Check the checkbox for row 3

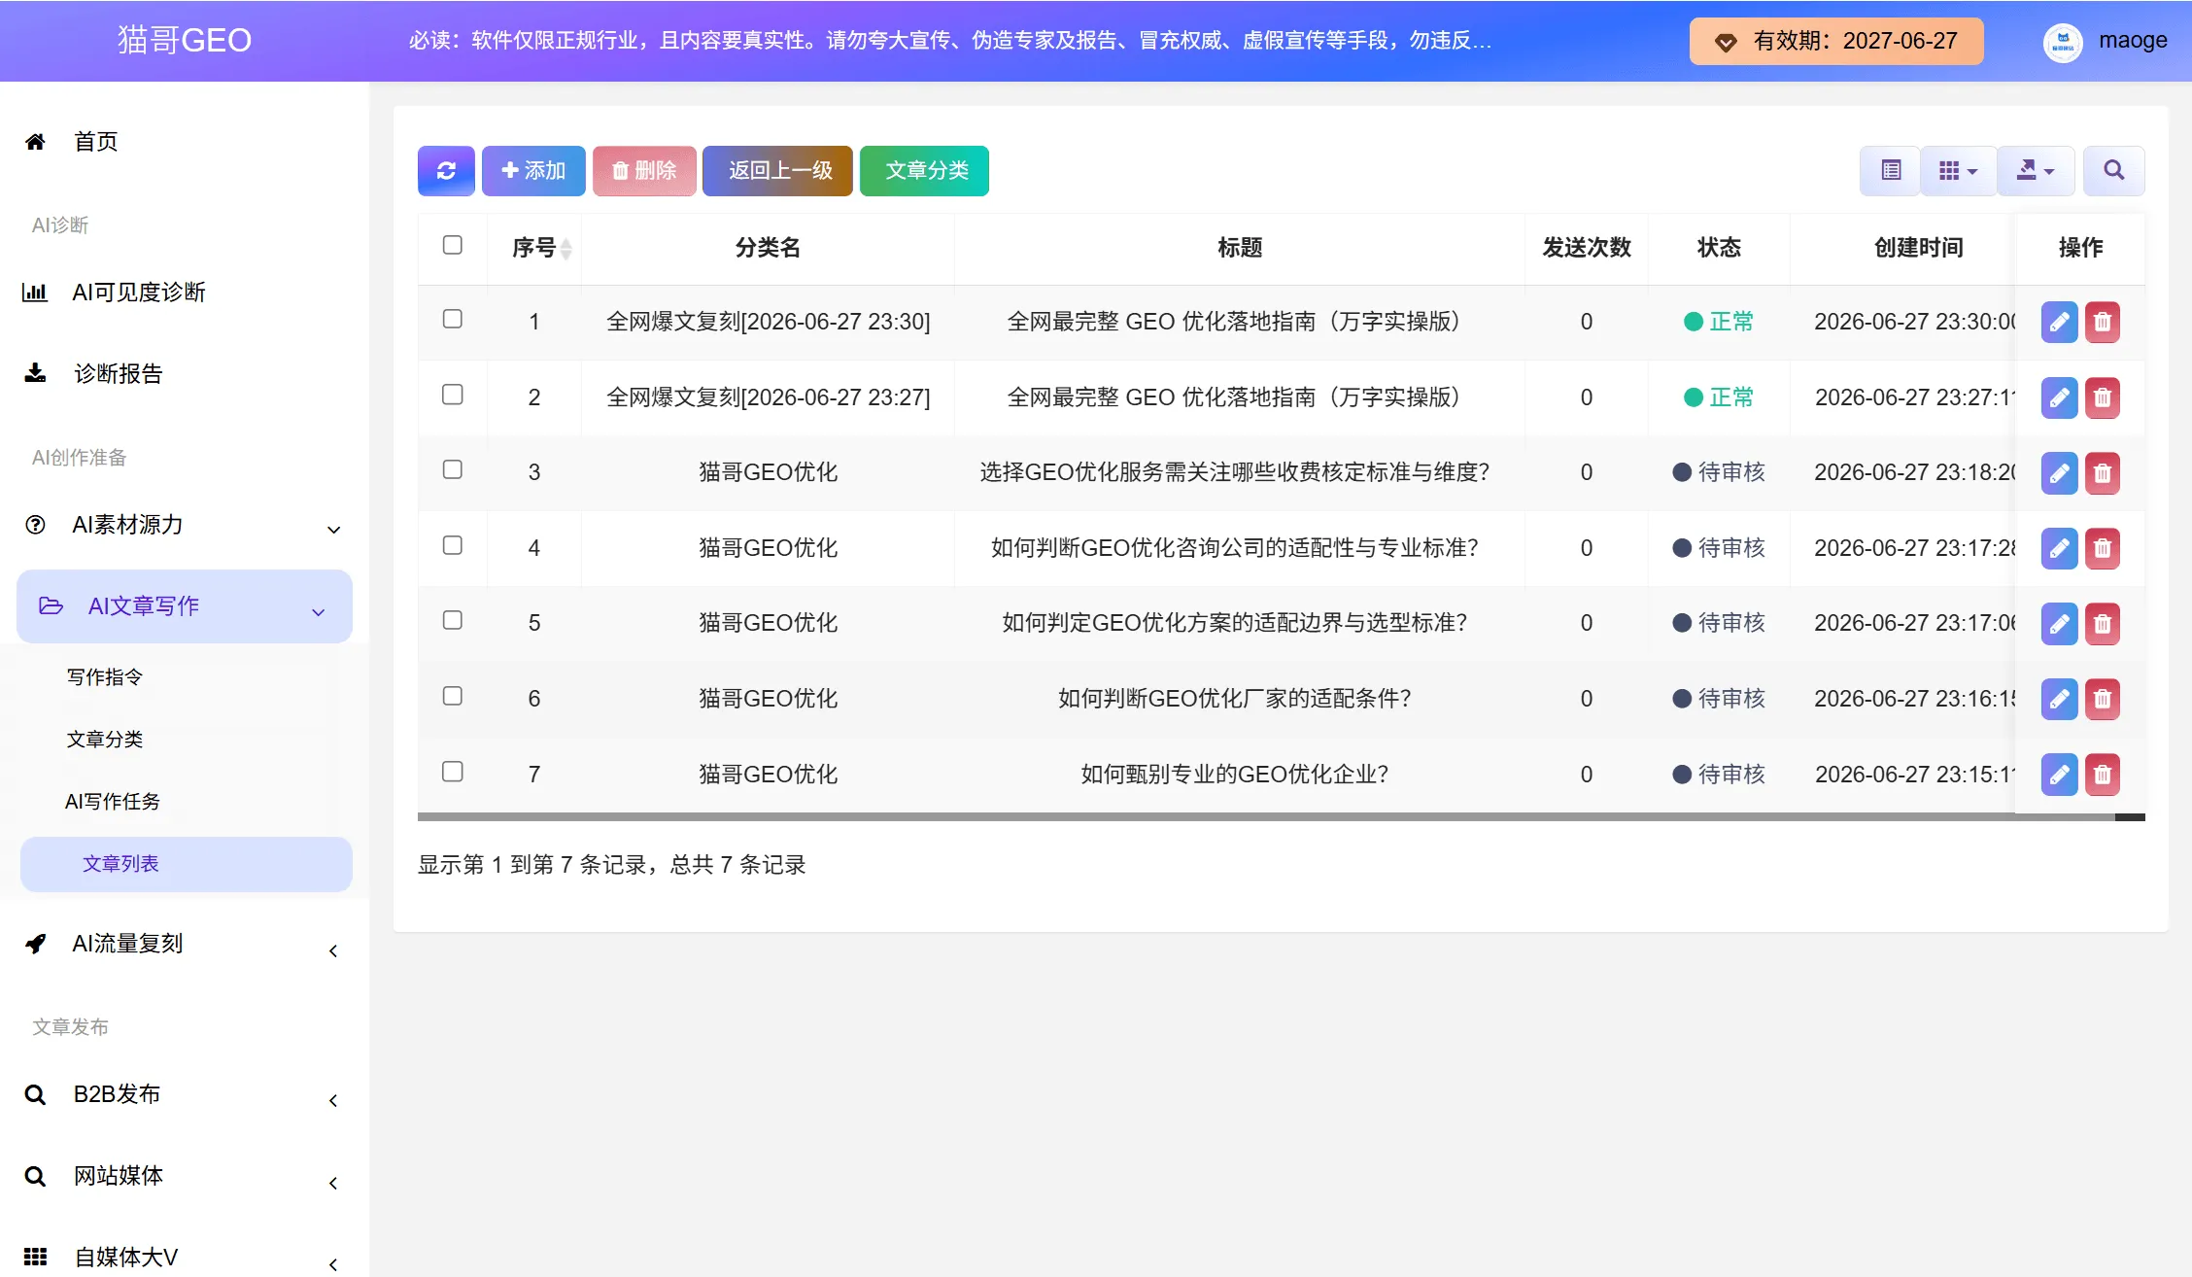pyautogui.click(x=452, y=469)
